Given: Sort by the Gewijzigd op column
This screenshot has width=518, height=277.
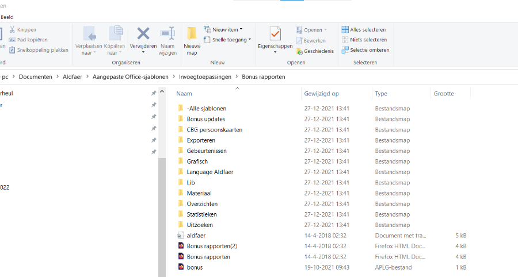Looking at the screenshot, I should click(321, 94).
